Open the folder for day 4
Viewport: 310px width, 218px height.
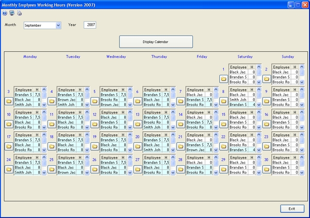[52, 101]
